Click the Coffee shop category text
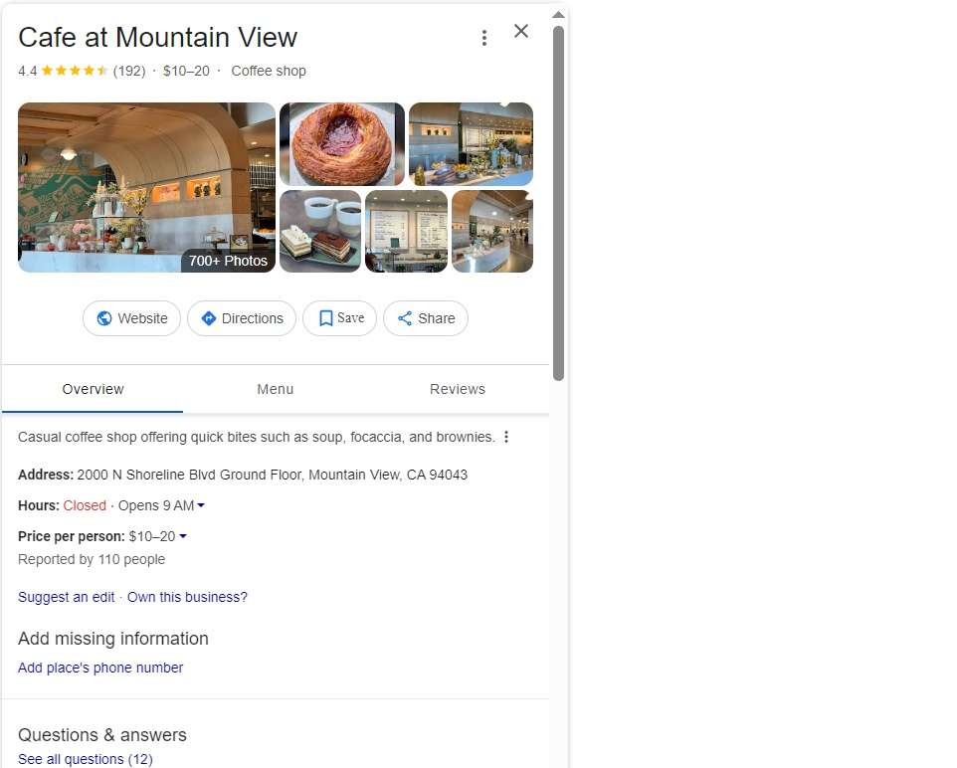Viewport: 957px width, 768px height. 269,71
